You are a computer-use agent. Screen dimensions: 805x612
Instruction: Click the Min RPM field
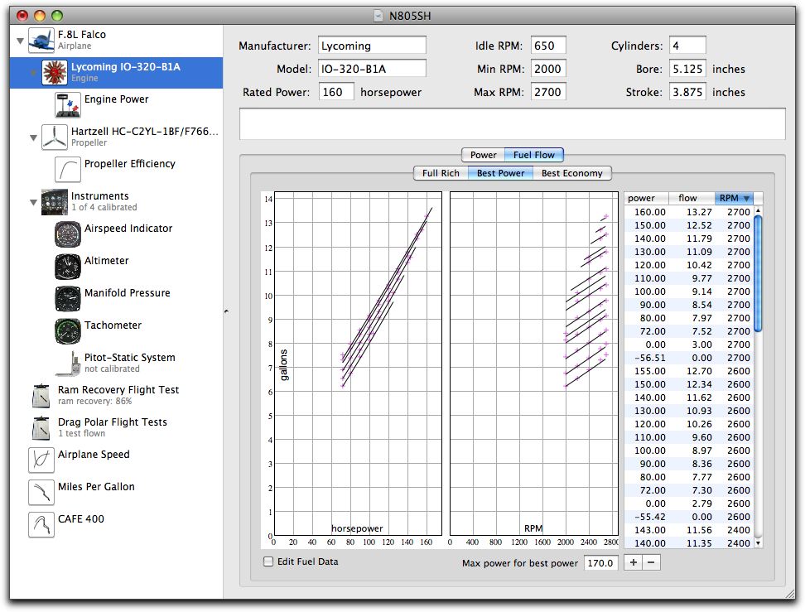[548, 68]
